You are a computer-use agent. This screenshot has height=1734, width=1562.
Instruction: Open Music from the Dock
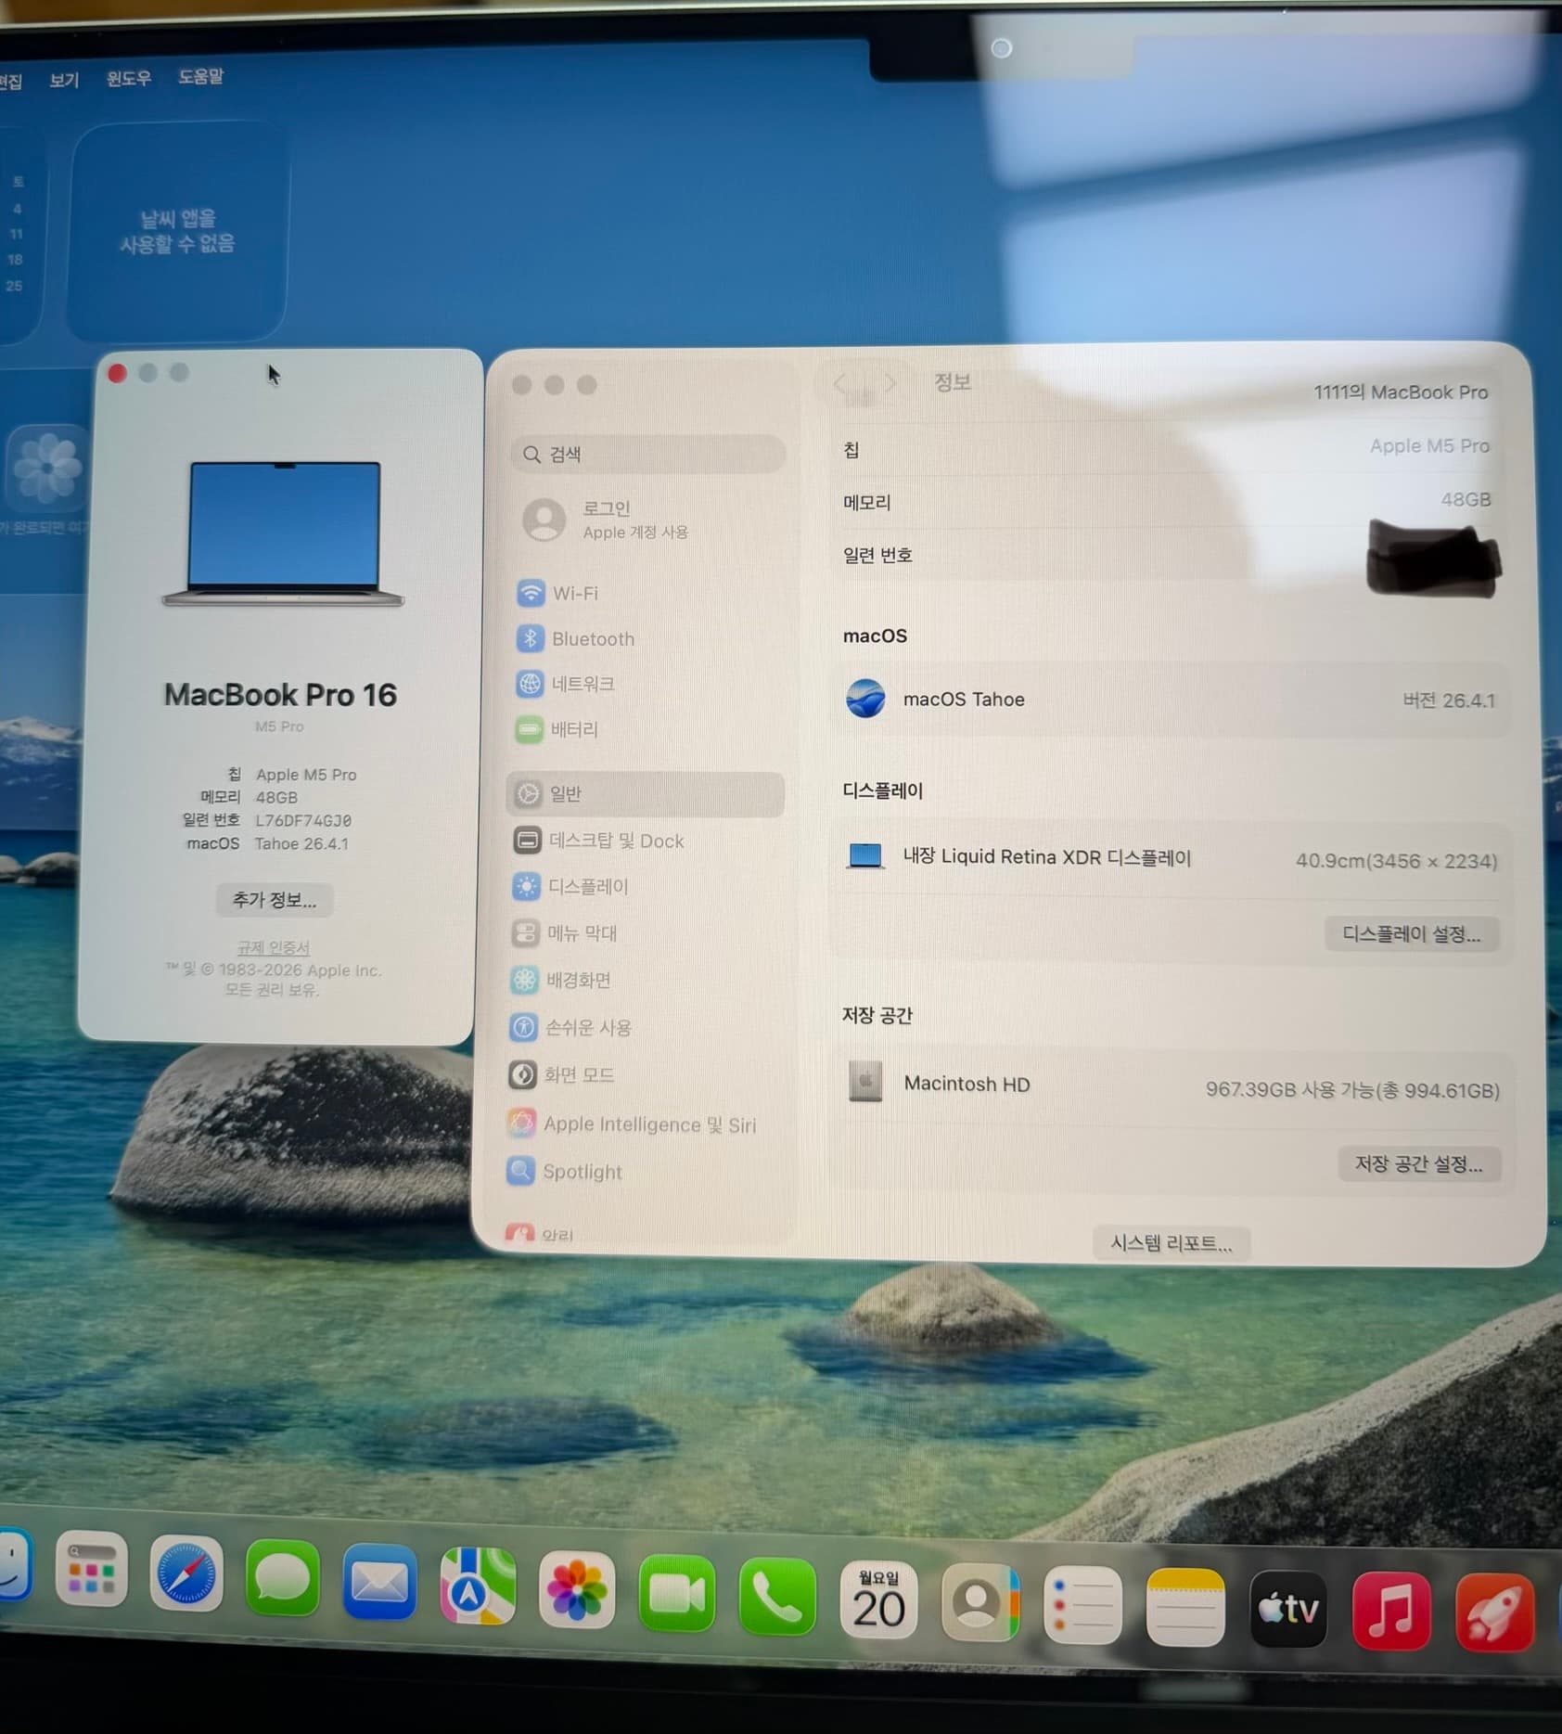(1391, 1612)
